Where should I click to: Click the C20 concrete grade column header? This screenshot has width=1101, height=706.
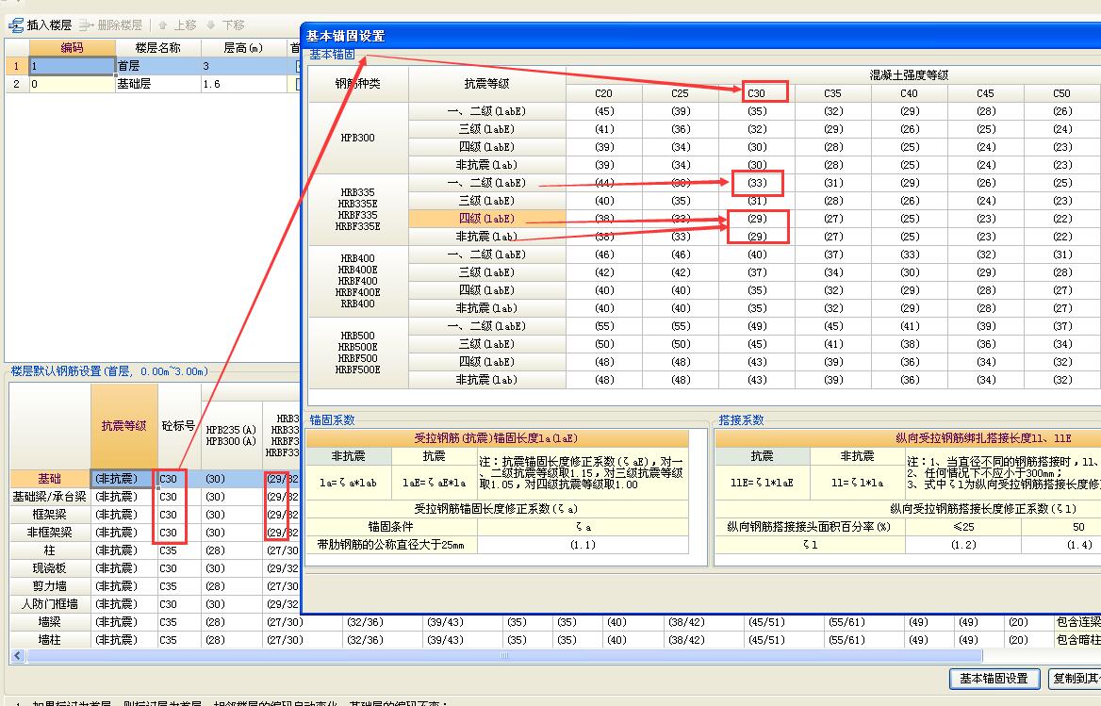click(604, 93)
